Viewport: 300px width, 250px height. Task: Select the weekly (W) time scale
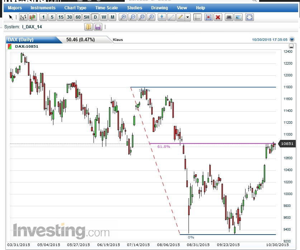(x=104, y=17)
